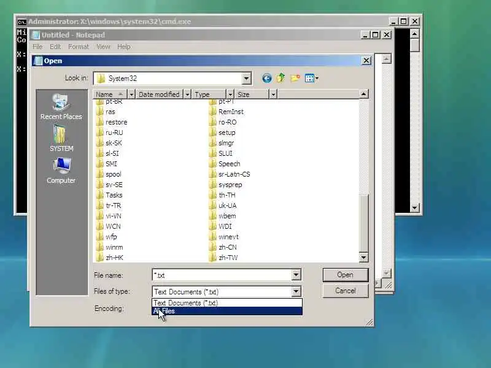491x368 pixels.
Task: Open Notepad Format menu
Action: (79, 47)
